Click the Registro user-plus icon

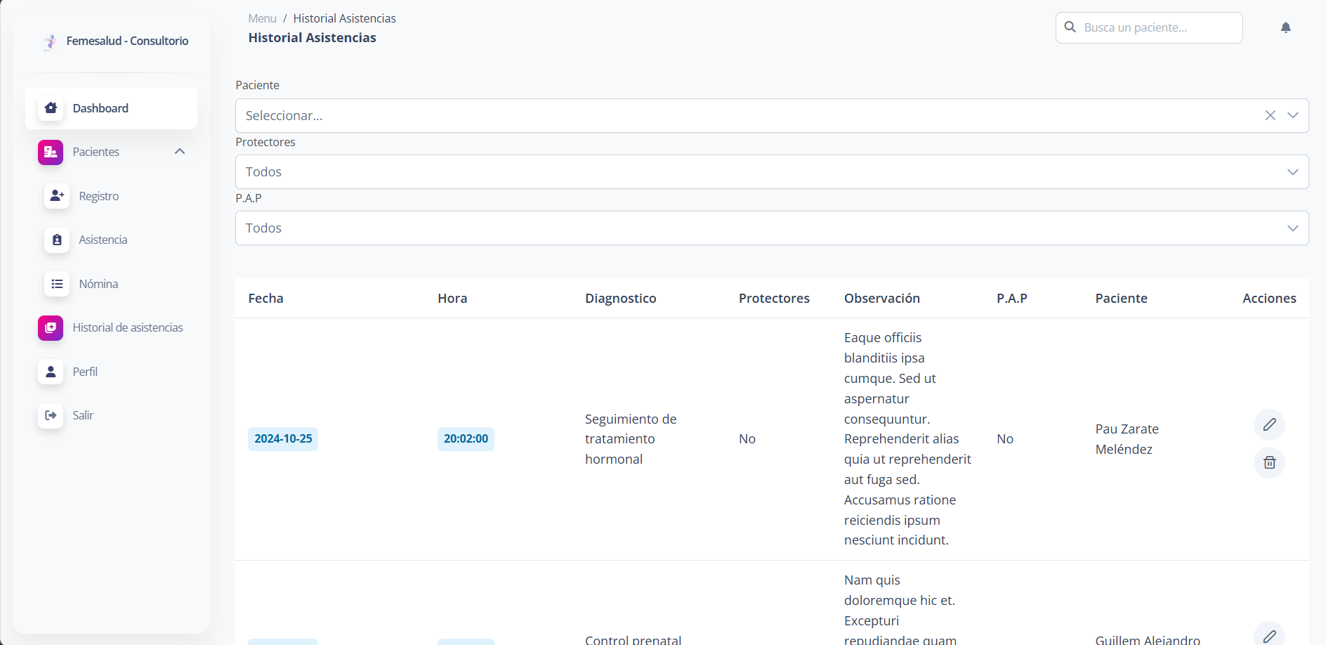57,196
